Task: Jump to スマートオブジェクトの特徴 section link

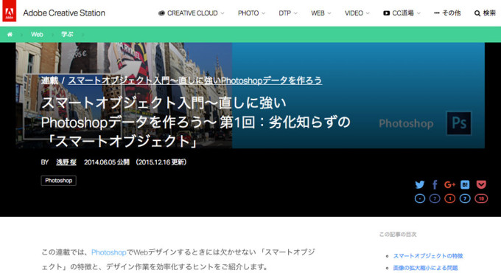Action: pos(428,256)
